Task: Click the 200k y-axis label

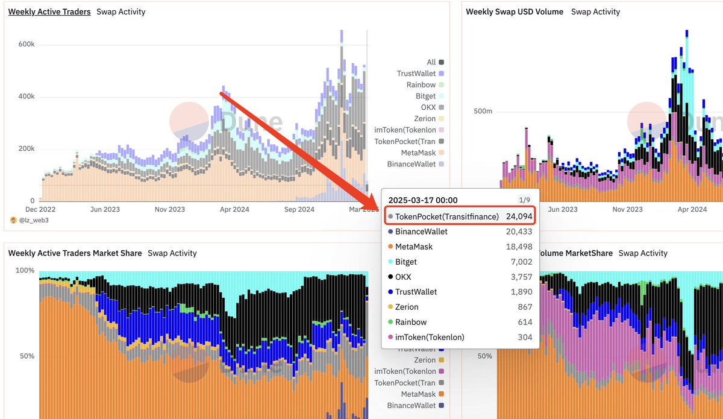Action: point(25,148)
